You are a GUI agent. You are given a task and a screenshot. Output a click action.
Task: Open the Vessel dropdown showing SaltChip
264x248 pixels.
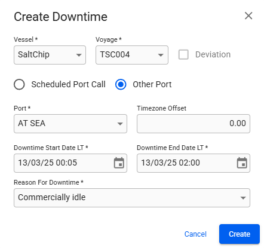(50, 55)
